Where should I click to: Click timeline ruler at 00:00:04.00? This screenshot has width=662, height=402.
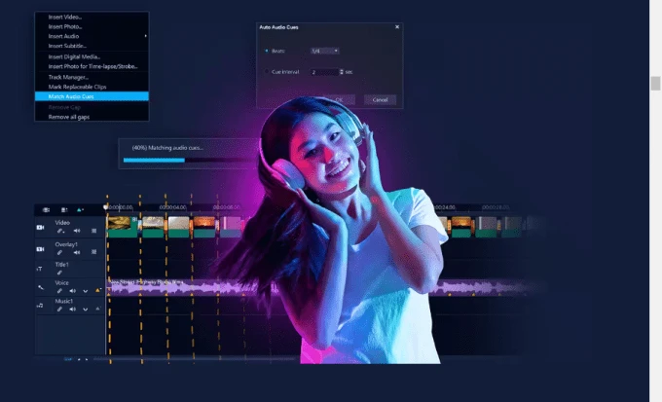(x=172, y=207)
